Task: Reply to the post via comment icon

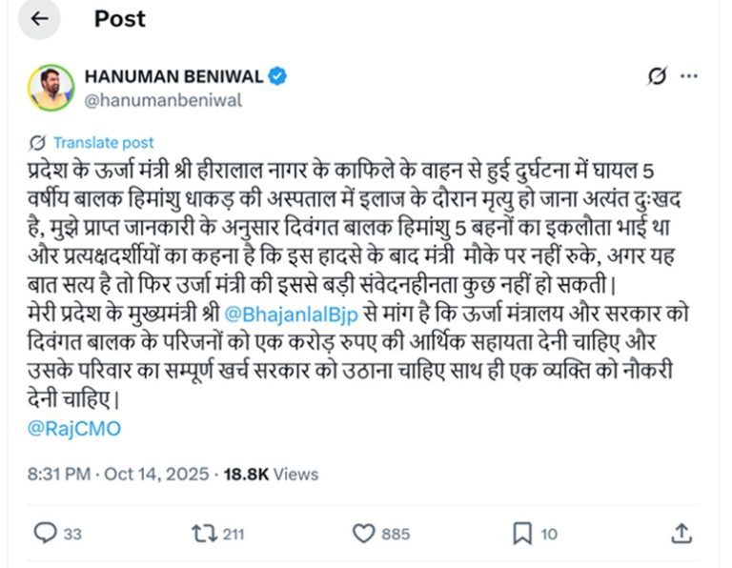Action: (x=46, y=533)
